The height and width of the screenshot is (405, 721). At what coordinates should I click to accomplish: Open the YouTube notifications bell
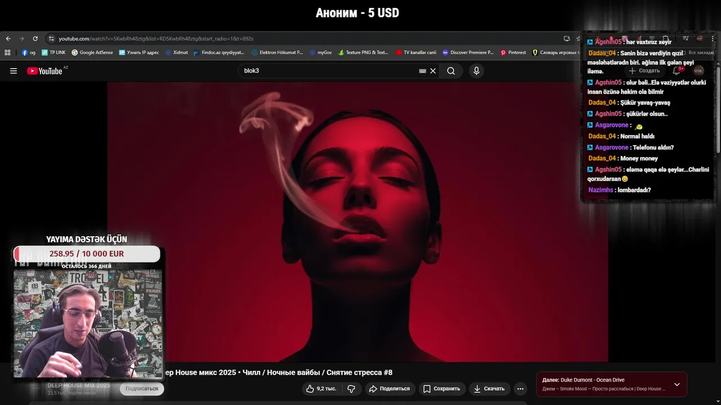(677, 71)
